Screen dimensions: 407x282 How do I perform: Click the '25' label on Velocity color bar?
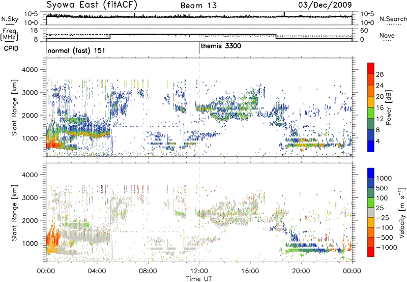380,208
